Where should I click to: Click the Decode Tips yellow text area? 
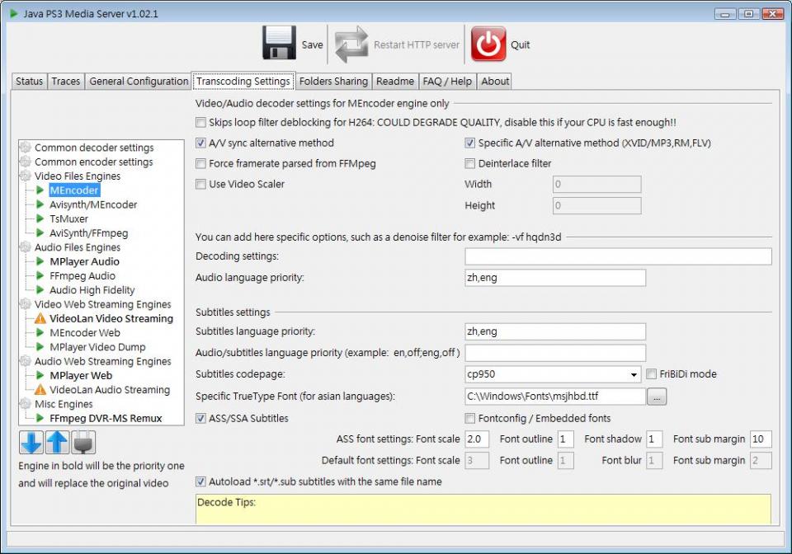coord(483,509)
